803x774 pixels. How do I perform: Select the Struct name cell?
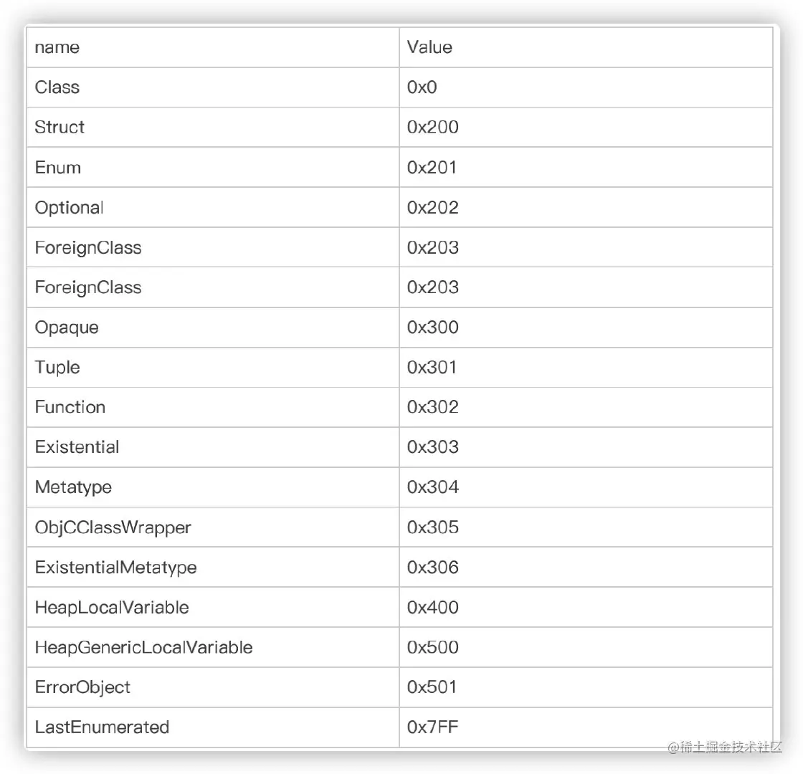pos(60,128)
